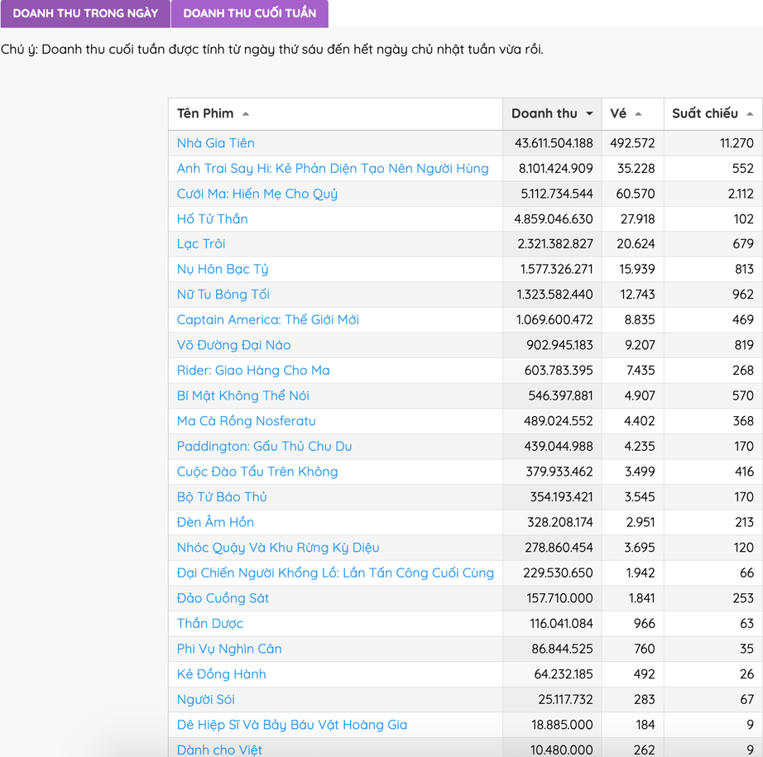This screenshot has height=757, width=763.
Task: Open Anh Trai Say Hi movie link
Action: click(x=332, y=169)
